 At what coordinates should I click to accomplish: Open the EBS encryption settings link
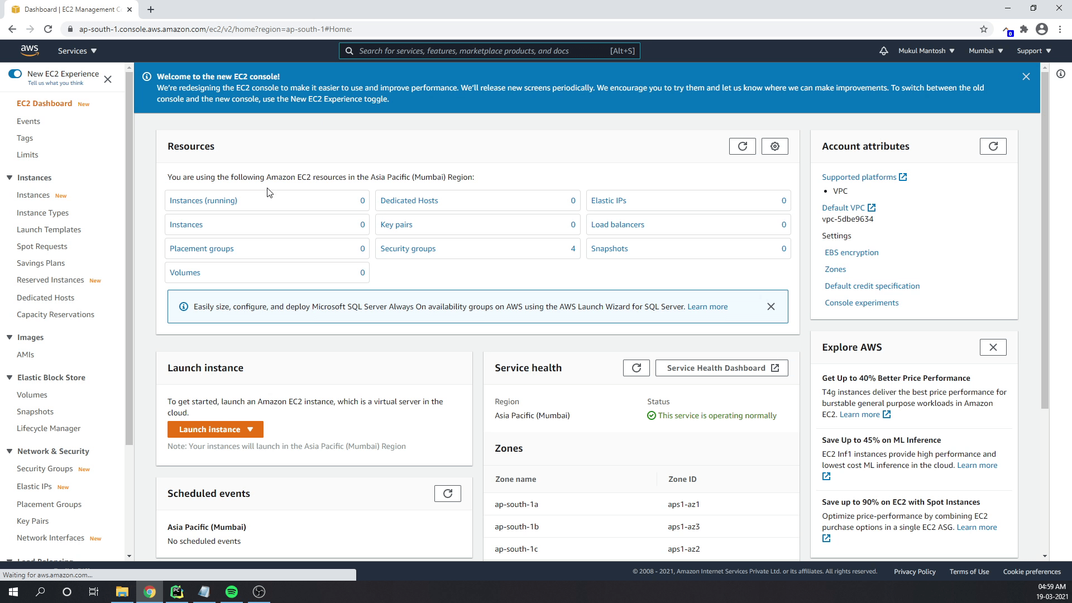[851, 252]
